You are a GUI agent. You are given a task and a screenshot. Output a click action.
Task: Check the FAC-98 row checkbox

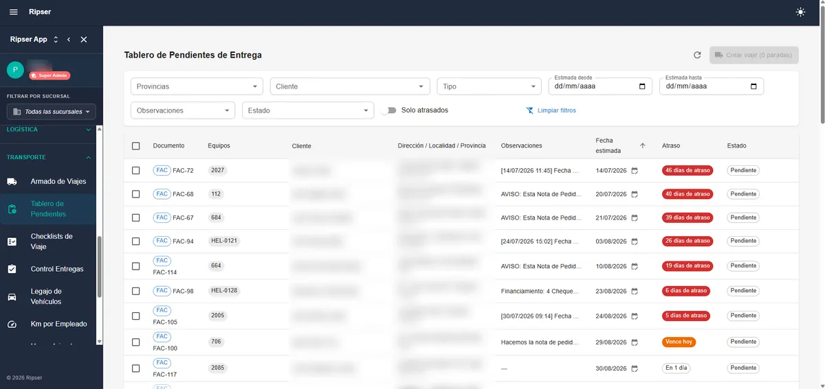pyautogui.click(x=135, y=291)
